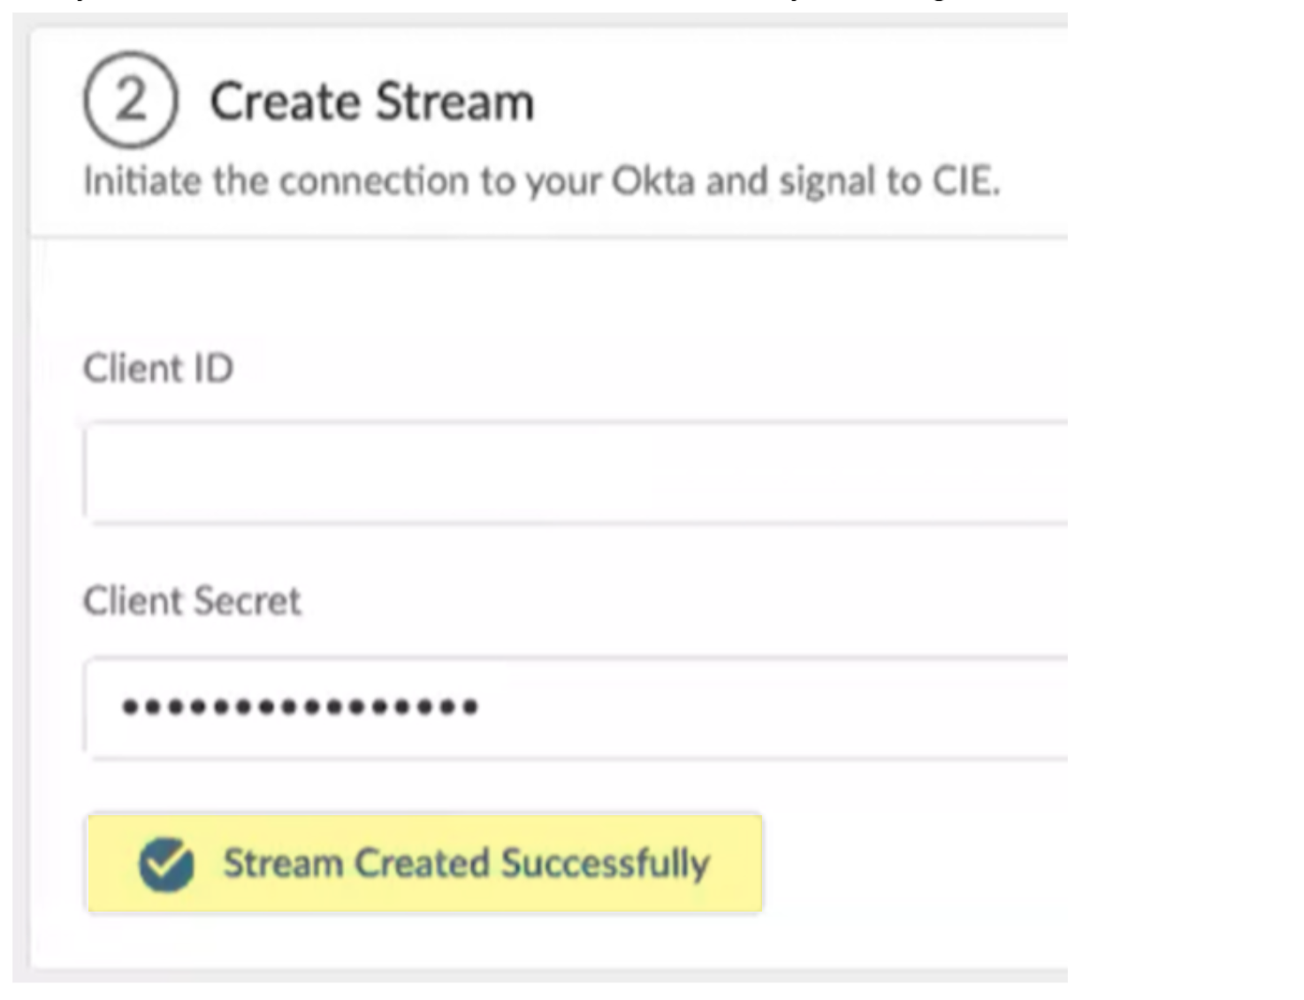Click inside the Client ID field
The width and height of the screenshot is (1304, 1000).
(575, 473)
